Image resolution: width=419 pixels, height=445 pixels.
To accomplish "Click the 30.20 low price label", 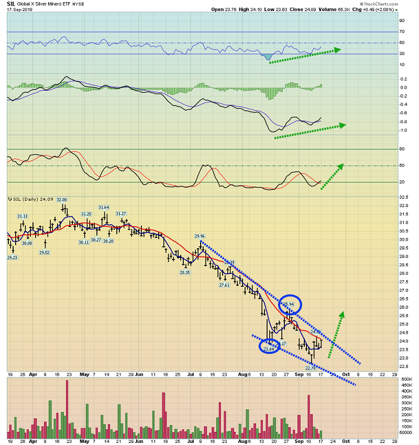I will [x=108, y=241].
